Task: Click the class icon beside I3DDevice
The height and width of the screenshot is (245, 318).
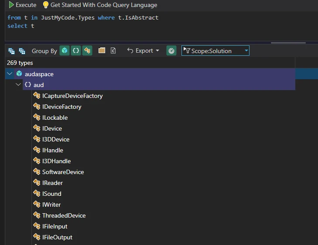Action: click(x=37, y=139)
